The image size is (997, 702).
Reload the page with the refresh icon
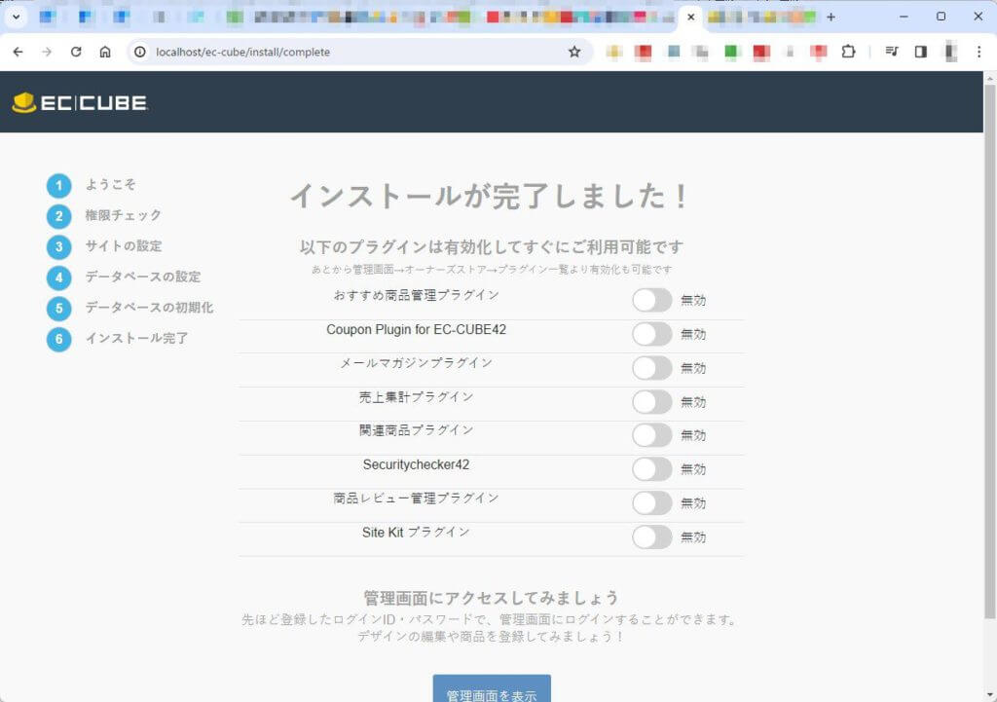pos(76,52)
